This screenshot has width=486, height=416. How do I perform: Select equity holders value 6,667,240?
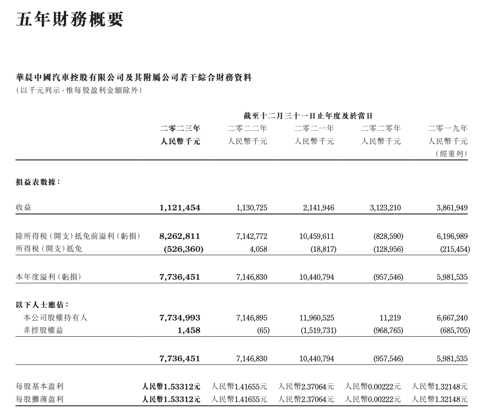(452, 318)
